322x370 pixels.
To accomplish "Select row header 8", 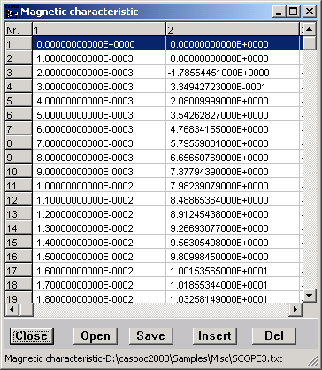I will [x=19, y=143].
